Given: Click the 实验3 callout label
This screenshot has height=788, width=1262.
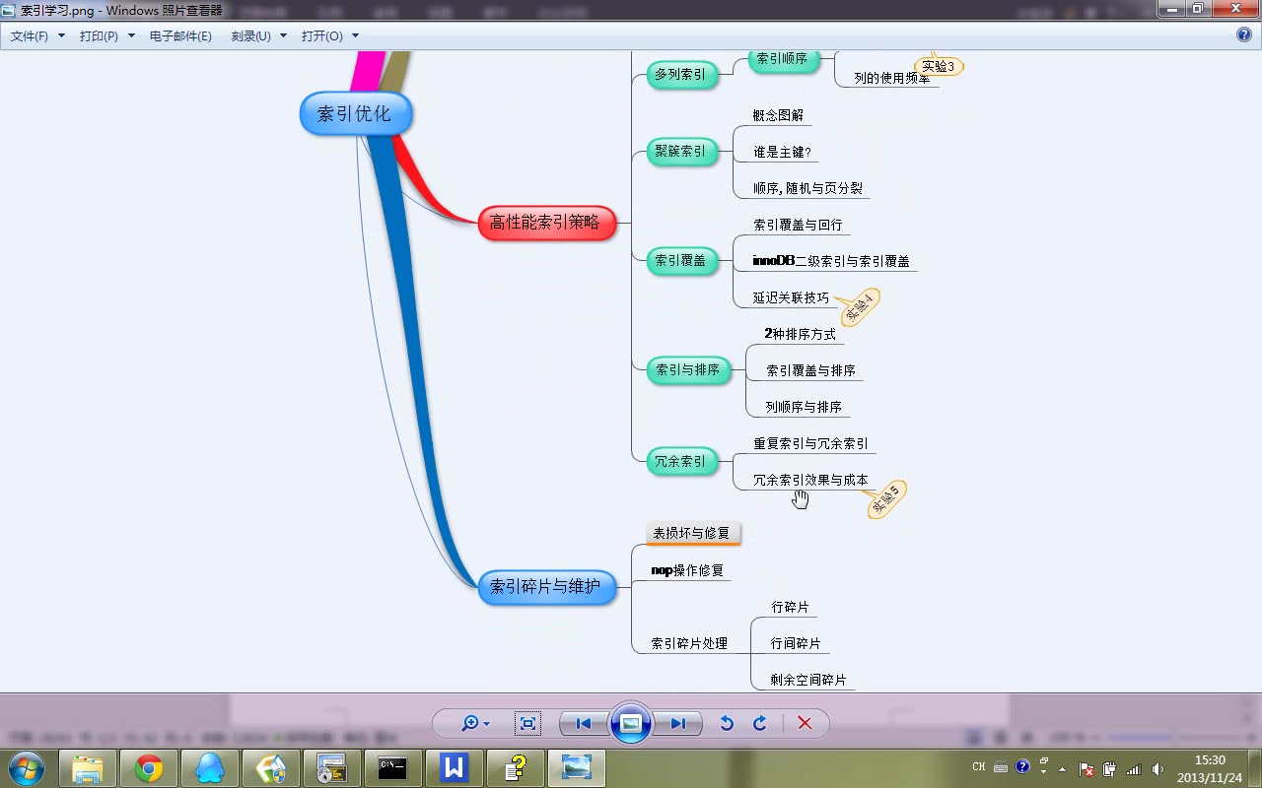Looking at the screenshot, I should pyautogui.click(x=939, y=66).
